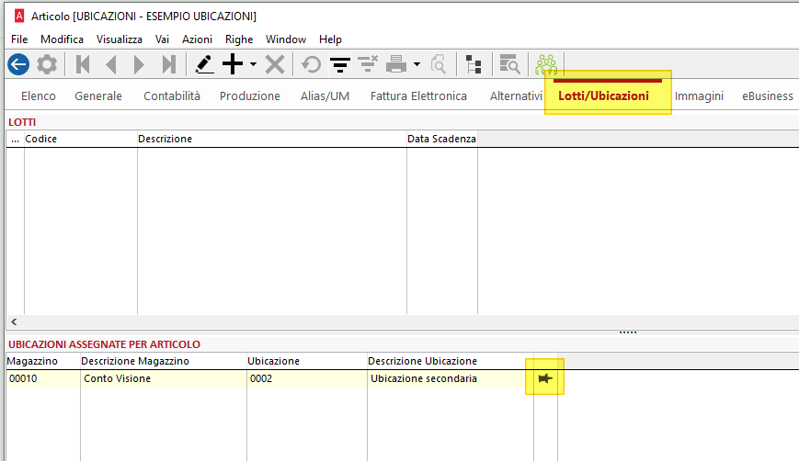Image resolution: width=799 pixels, height=461 pixels.
Task: Click the Descrizione Ubicazione column header
Action: 451,361
